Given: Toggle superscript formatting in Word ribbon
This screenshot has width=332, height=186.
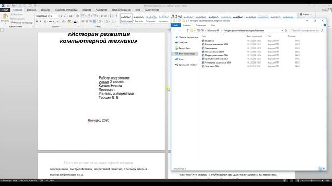Looking at the screenshot, I should tap(58, 21).
